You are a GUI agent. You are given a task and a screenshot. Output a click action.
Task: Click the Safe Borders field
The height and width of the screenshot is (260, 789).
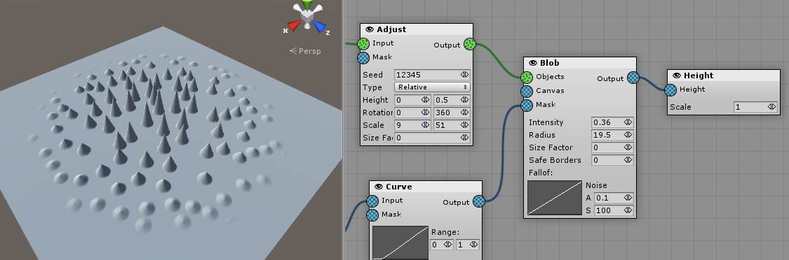pyautogui.click(x=612, y=160)
